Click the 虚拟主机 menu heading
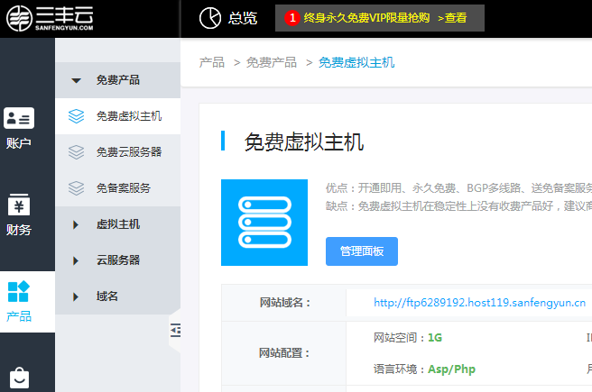 pos(118,224)
